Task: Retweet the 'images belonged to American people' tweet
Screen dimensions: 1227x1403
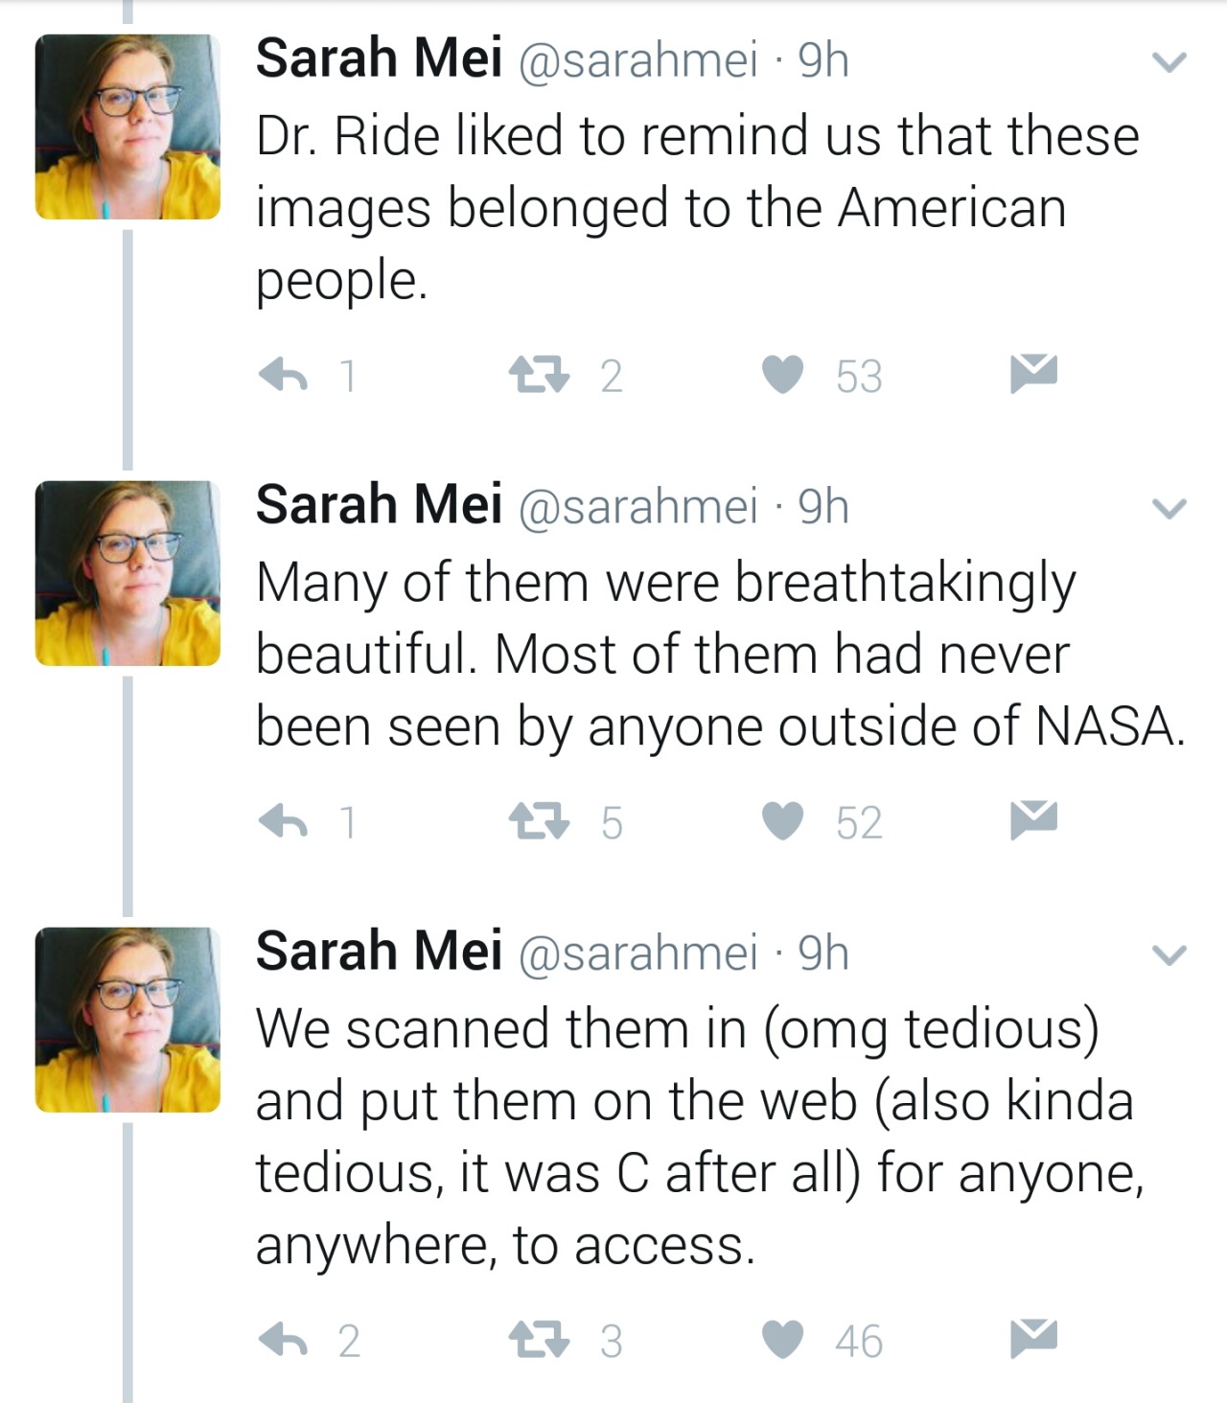Action: point(537,375)
